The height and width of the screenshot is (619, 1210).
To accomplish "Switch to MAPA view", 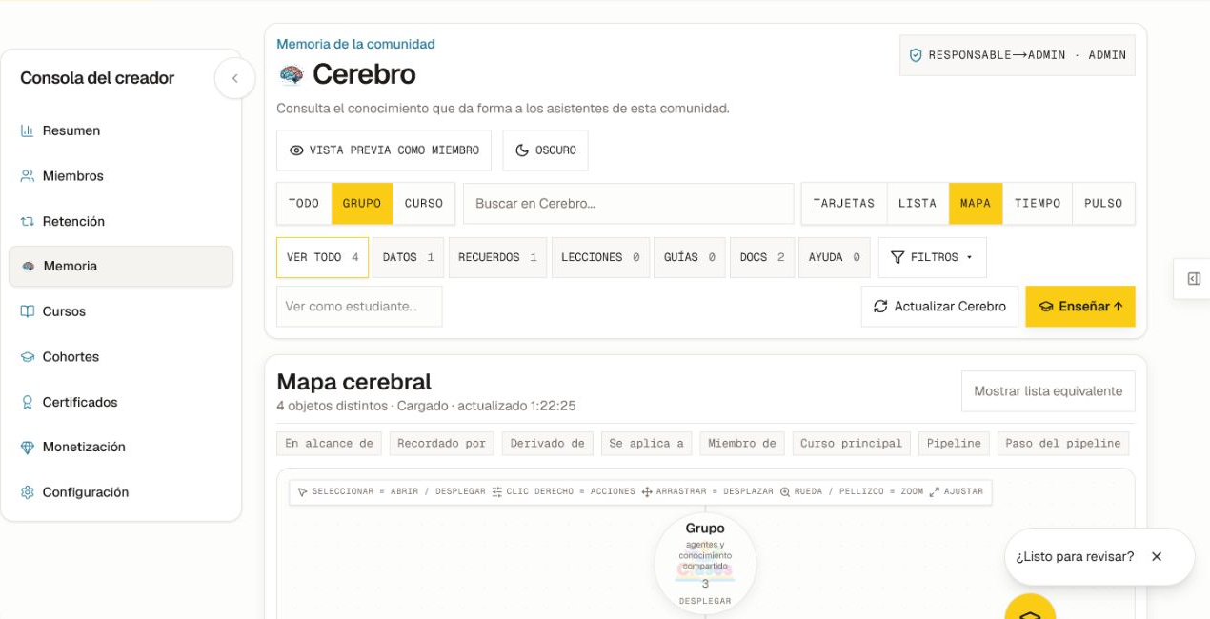I will coord(976,204).
